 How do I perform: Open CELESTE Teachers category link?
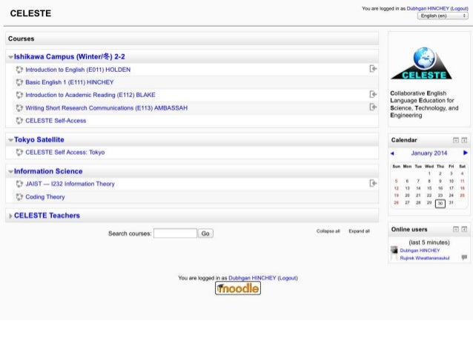[x=47, y=216]
